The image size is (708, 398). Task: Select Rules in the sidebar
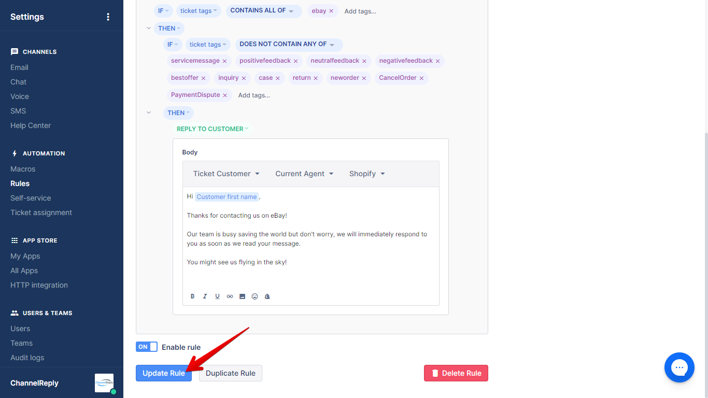click(x=20, y=183)
